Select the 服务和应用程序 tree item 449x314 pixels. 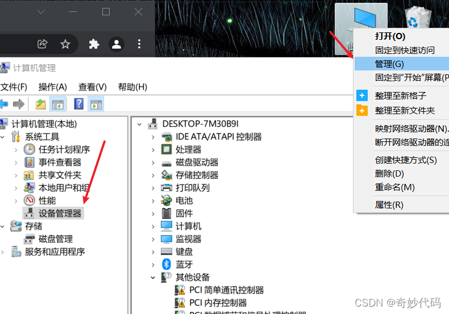(x=55, y=252)
